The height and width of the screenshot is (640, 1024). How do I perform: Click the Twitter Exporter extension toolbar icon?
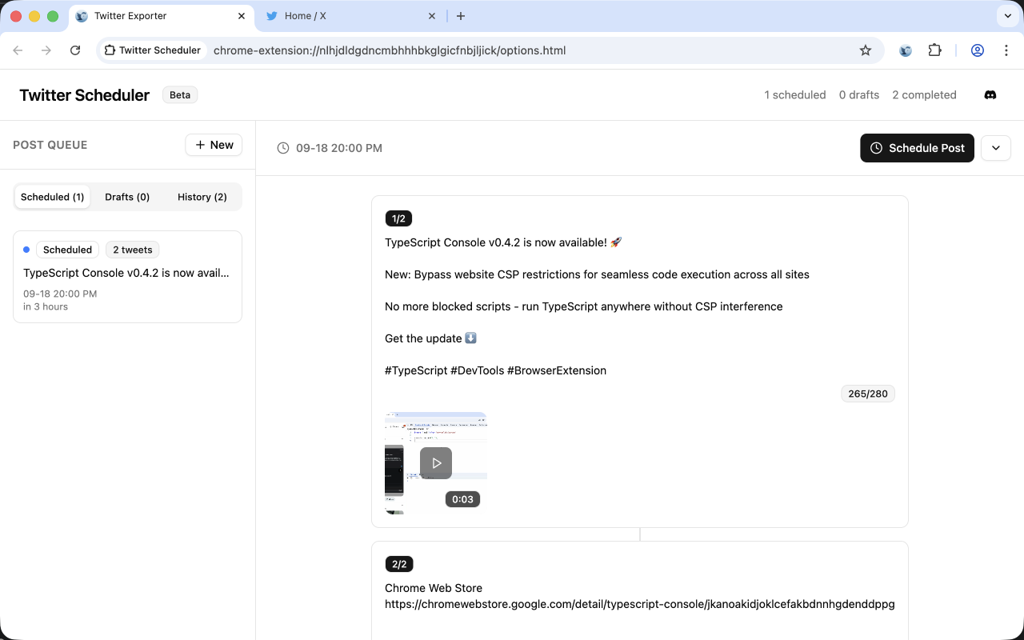tap(906, 50)
